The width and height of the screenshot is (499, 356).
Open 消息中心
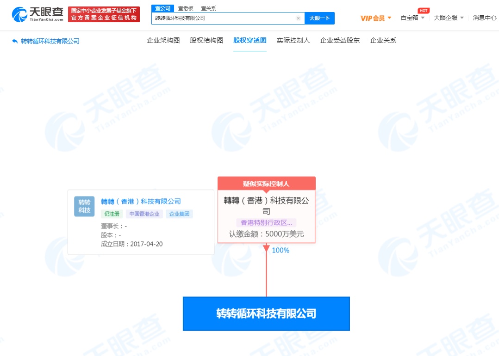(x=485, y=18)
